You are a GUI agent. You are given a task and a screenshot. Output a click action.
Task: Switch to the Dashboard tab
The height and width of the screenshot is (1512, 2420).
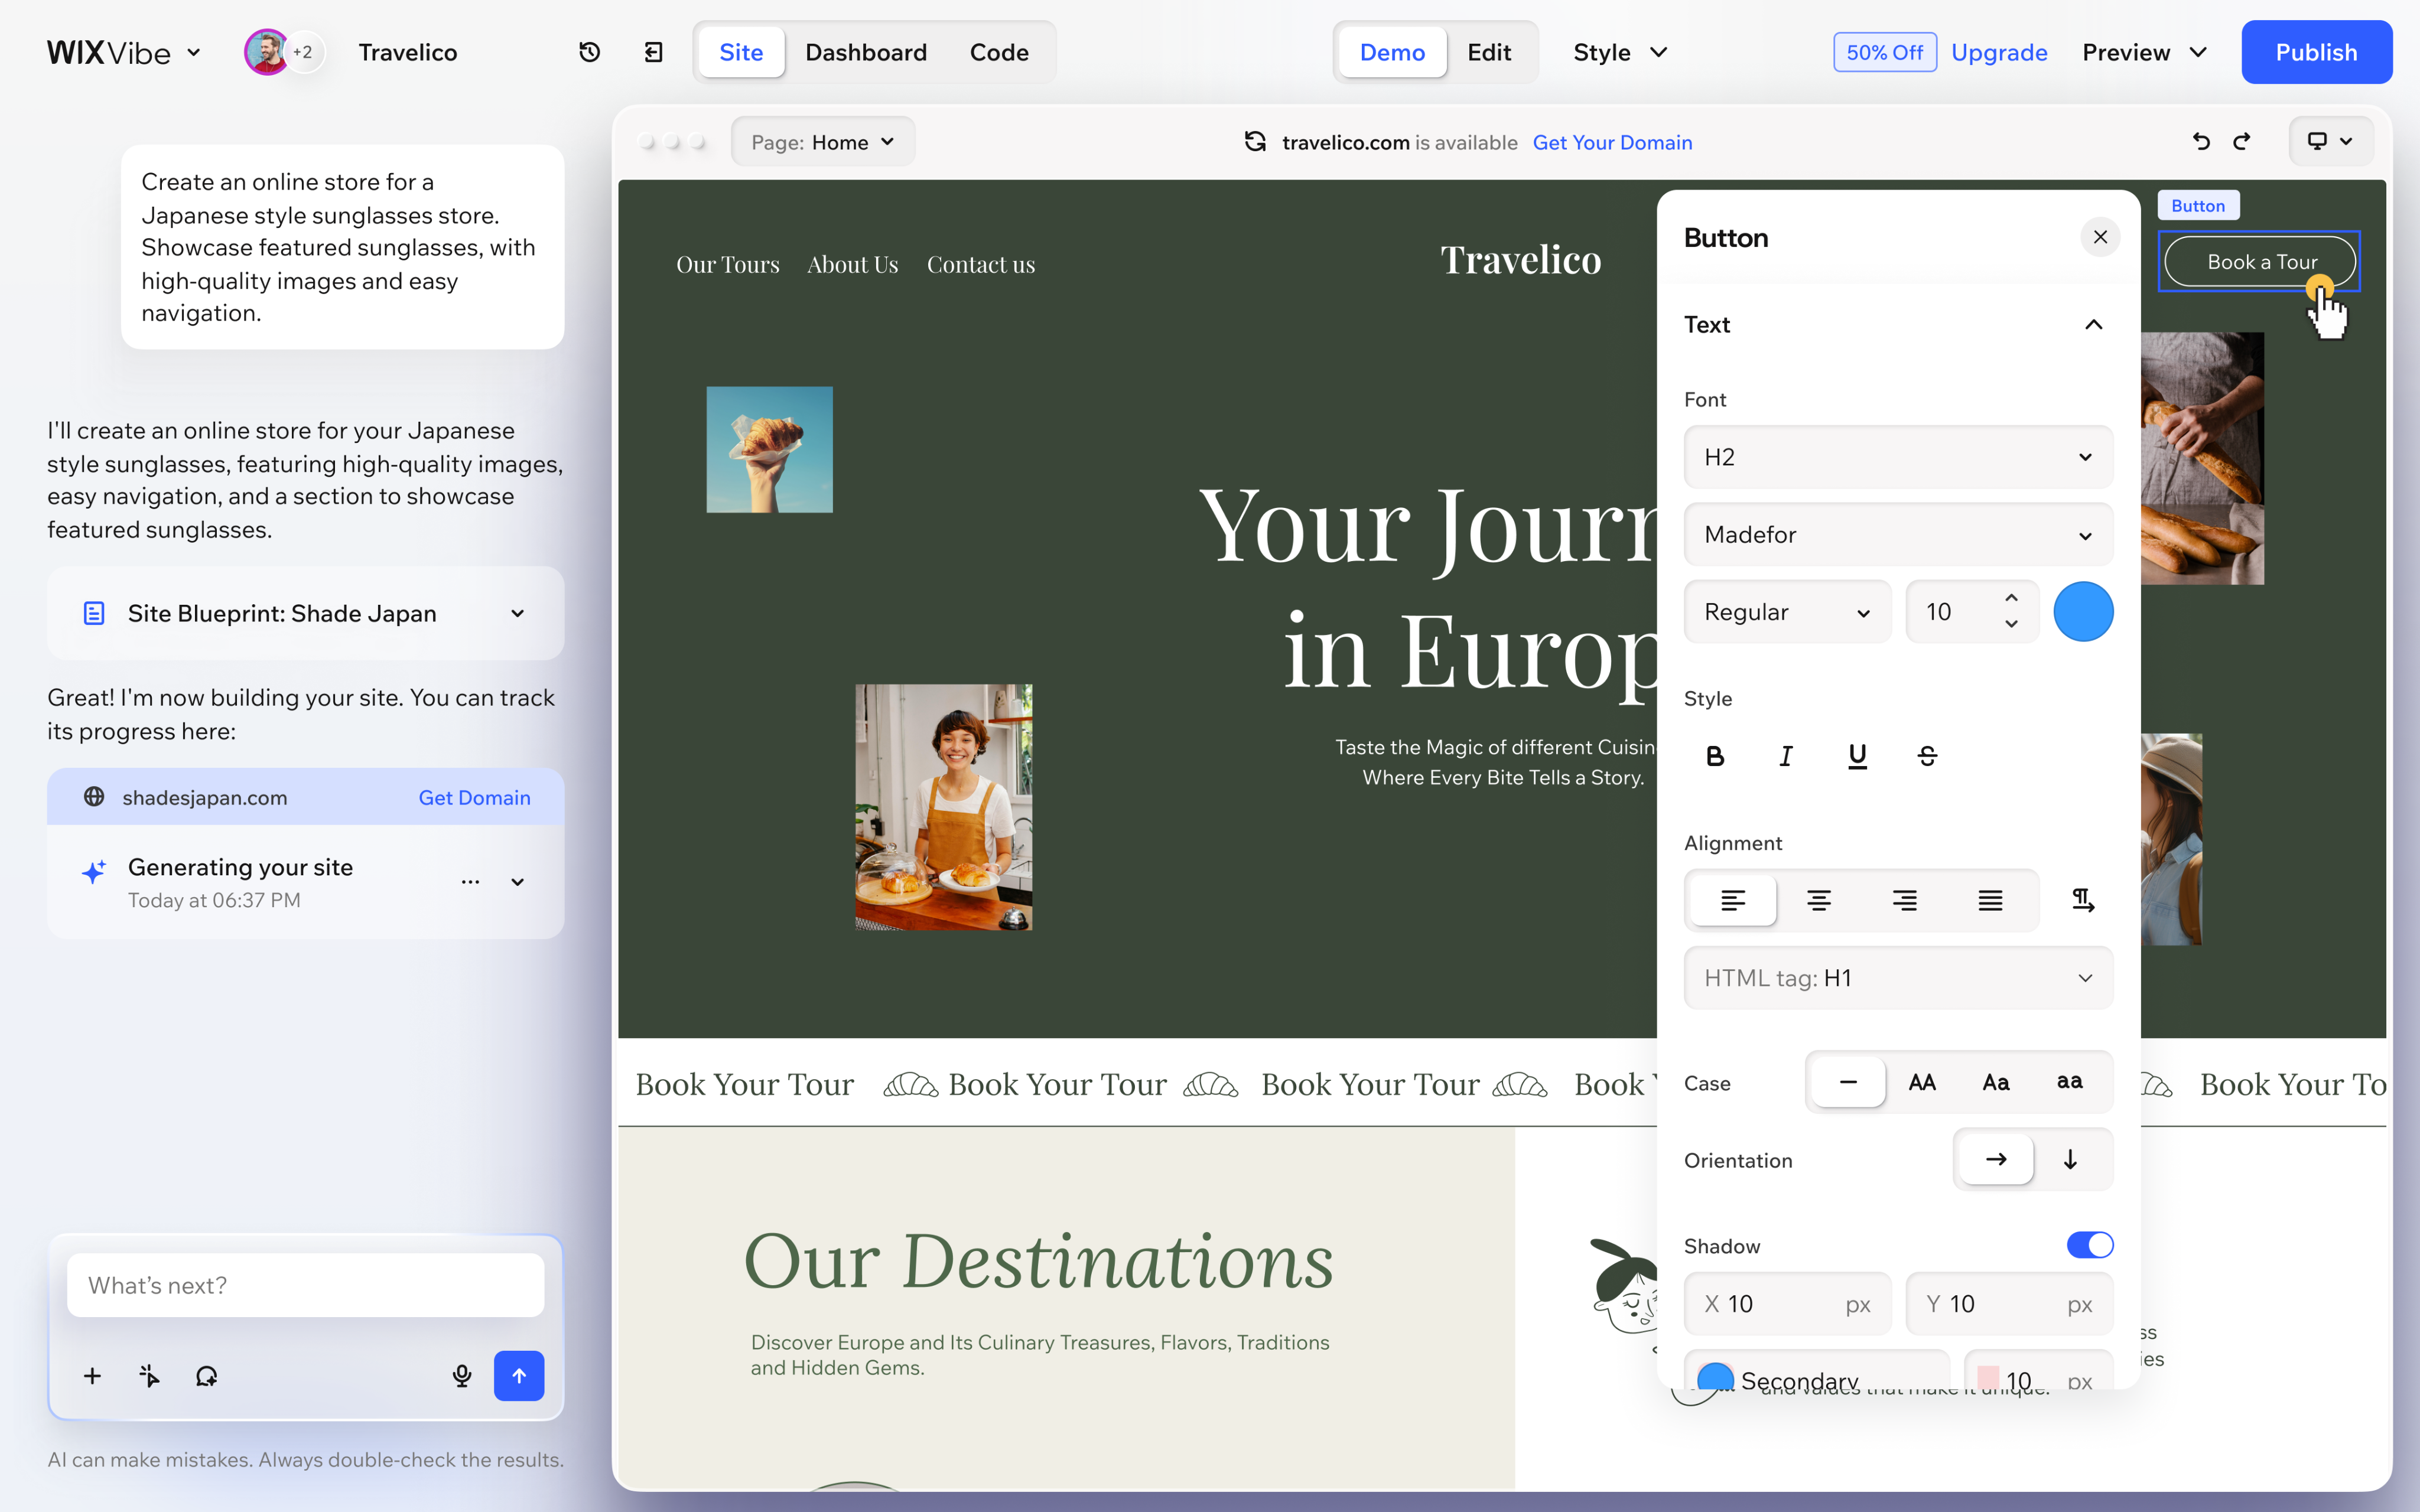click(x=866, y=52)
